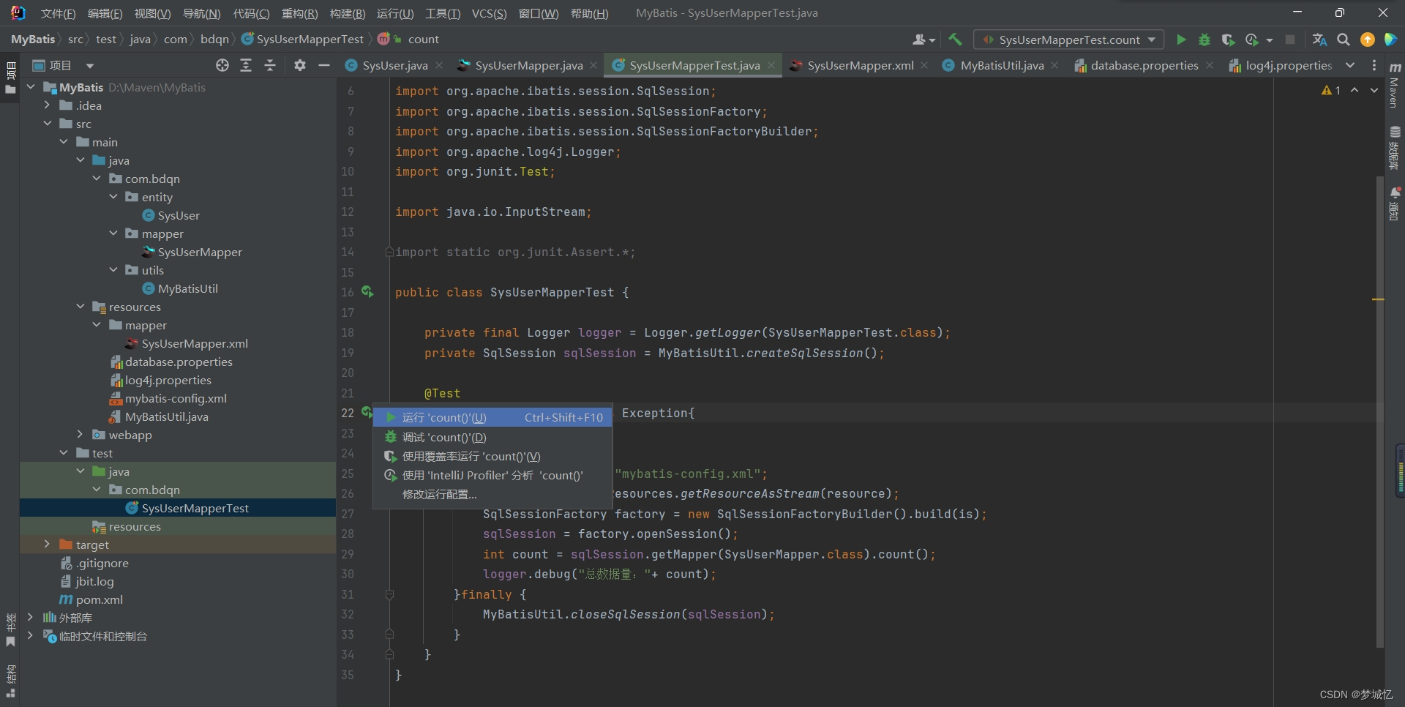Viewport: 1405px width, 707px height.
Task: Toggle the 项目 tool window stripe button
Action: 10,79
